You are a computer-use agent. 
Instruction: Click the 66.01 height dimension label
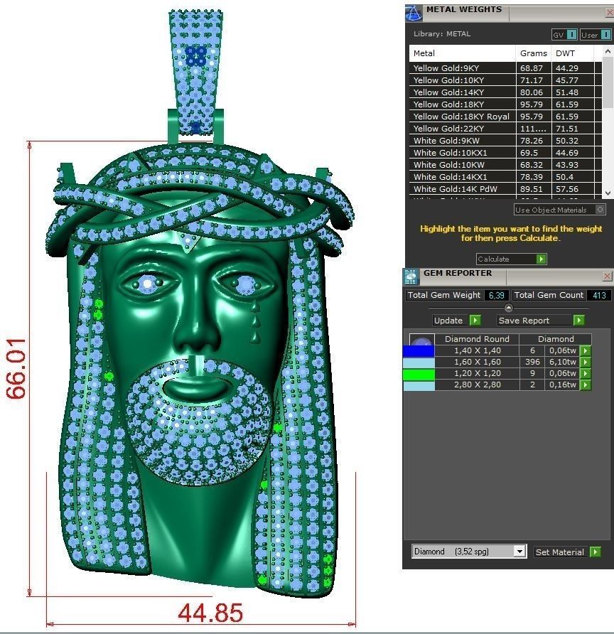point(16,369)
